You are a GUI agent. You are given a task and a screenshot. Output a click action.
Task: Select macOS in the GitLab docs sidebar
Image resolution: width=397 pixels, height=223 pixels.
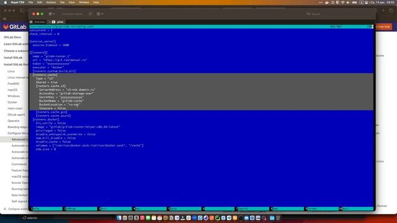[12, 90]
